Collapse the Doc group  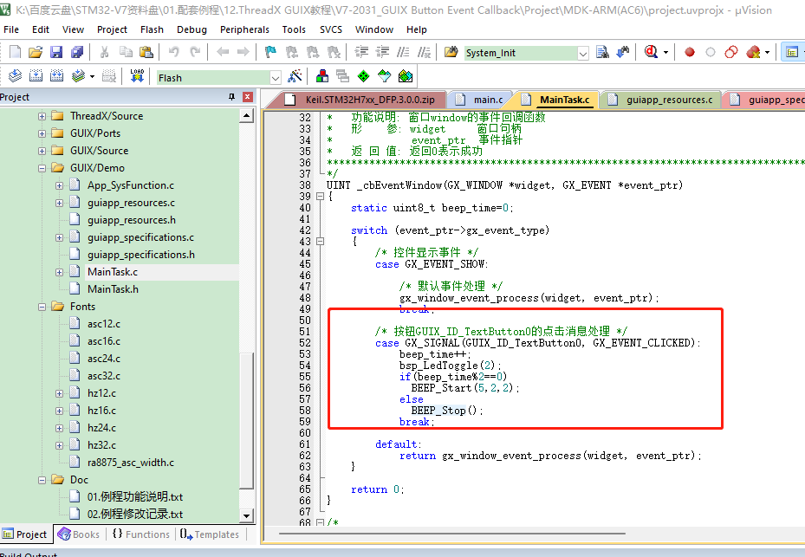point(42,480)
